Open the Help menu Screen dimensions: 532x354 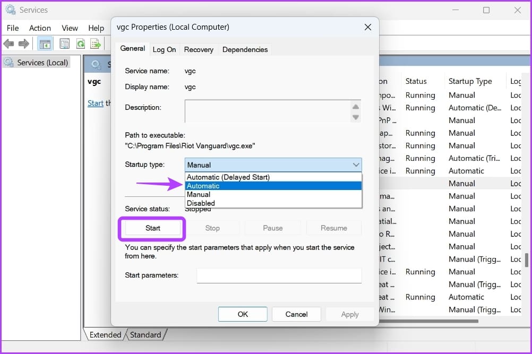point(96,28)
